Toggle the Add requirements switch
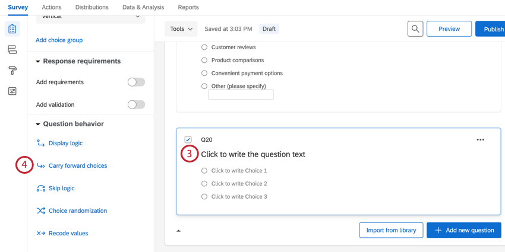The image size is (505, 252). coord(136,82)
